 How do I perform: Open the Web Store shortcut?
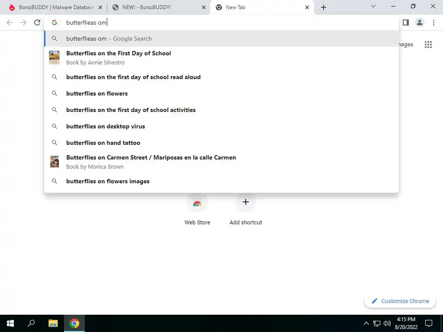tap(197, 211)
